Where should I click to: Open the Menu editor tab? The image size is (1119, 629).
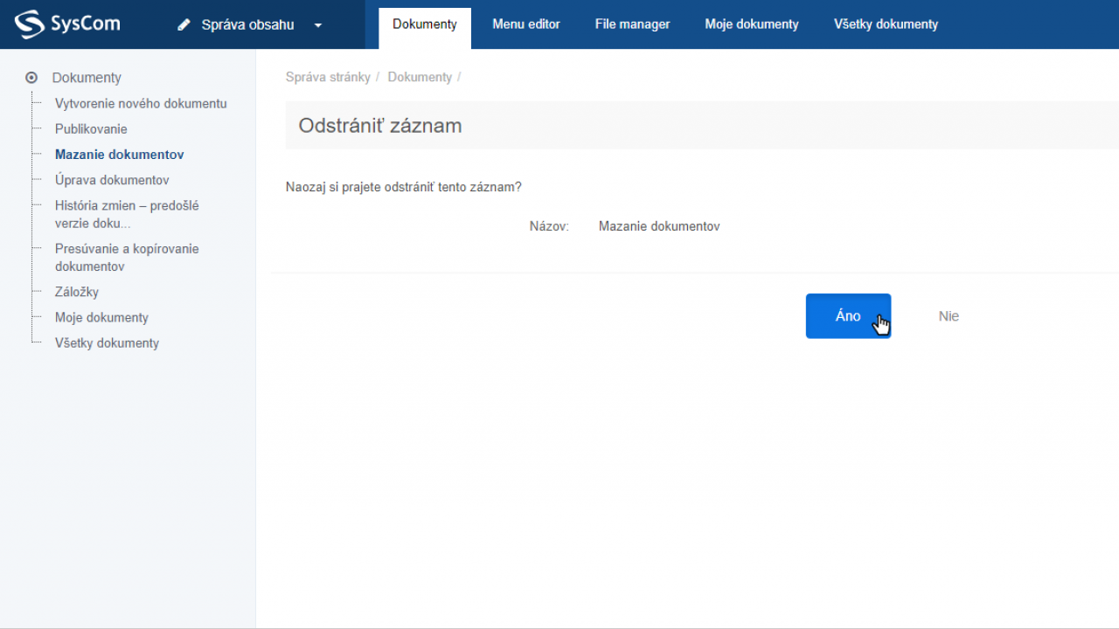[x=526, y=24]
